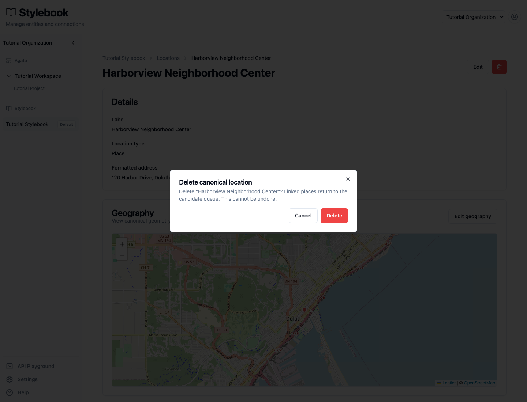Confirm deletion with the red Delete button
This screenshot has width=527, height=402.
point(334,216)
